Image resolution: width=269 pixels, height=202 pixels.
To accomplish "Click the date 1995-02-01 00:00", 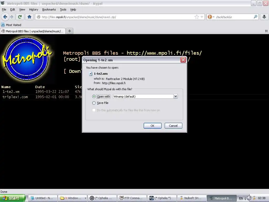I will (x=52, y=97).
